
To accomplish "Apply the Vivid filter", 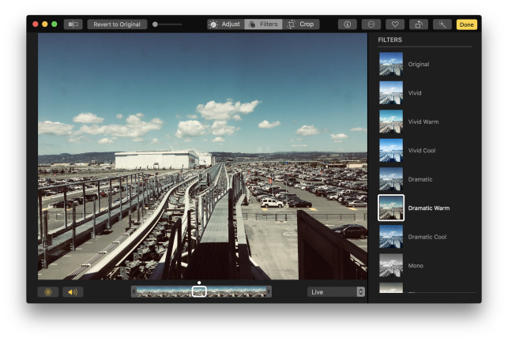I will (x=391, y=93).
